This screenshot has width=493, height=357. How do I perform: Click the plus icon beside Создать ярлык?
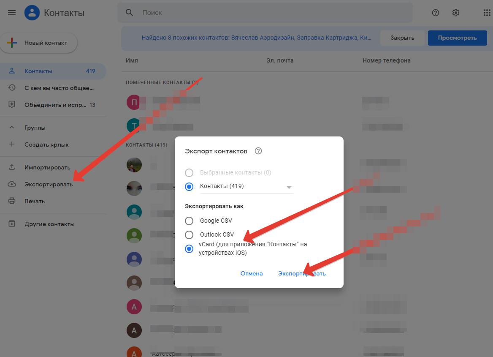click(x=12, y=144)
